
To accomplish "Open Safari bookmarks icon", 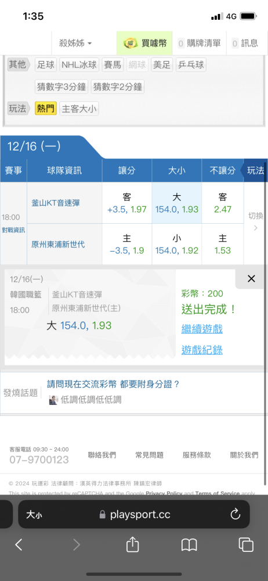I will click(x=189, y=545).
